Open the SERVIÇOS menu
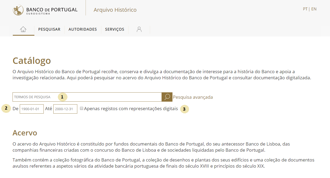This screenshot has height=178, width=330. pos(115,29)
